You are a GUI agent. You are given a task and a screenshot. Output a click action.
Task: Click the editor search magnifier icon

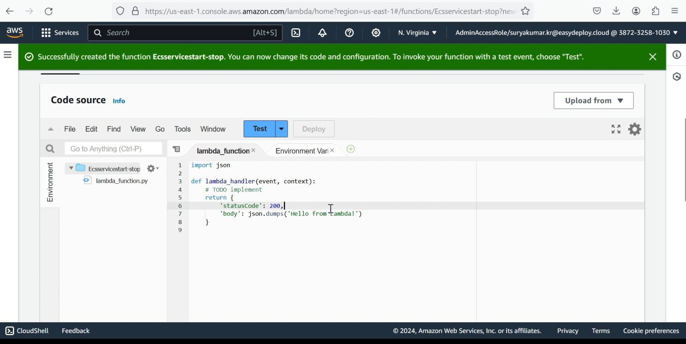(50, 149)
